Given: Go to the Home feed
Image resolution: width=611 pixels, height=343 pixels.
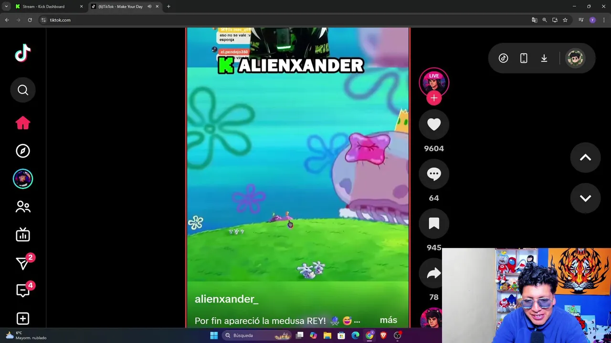Looking at the screenshot, I should 23,123.
